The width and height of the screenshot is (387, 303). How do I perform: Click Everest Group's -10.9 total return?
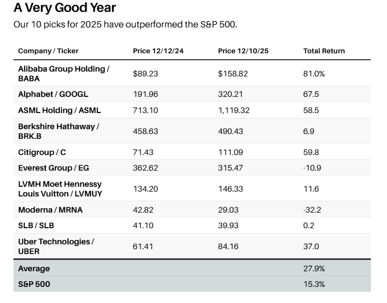312,168
